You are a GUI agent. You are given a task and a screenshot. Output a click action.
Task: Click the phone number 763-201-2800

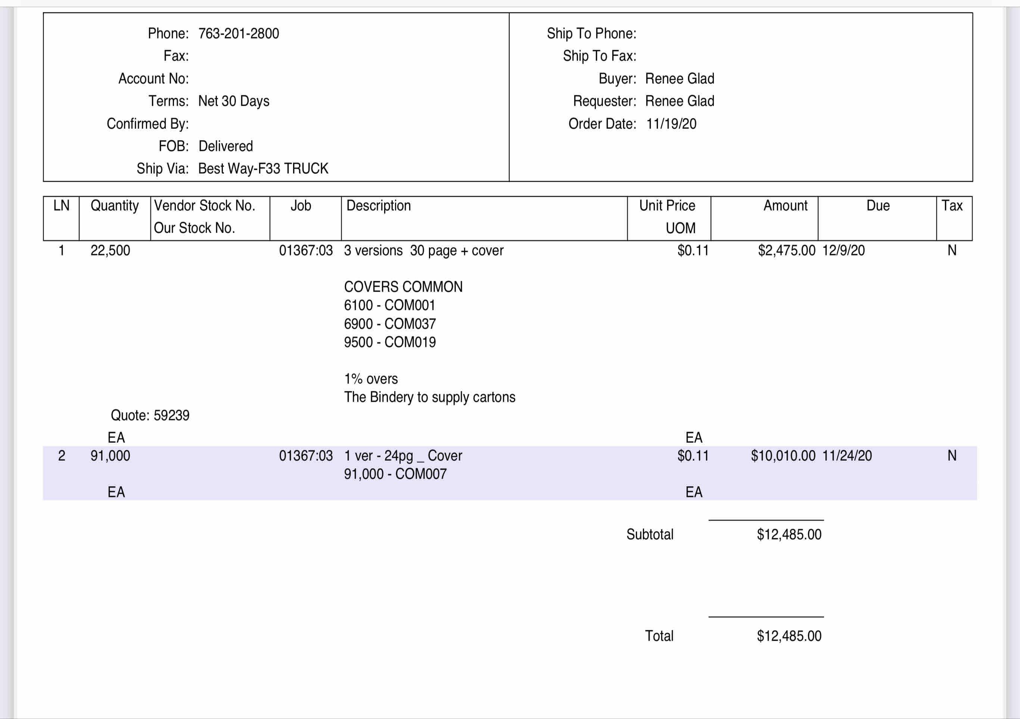click(x=238, y=34)
